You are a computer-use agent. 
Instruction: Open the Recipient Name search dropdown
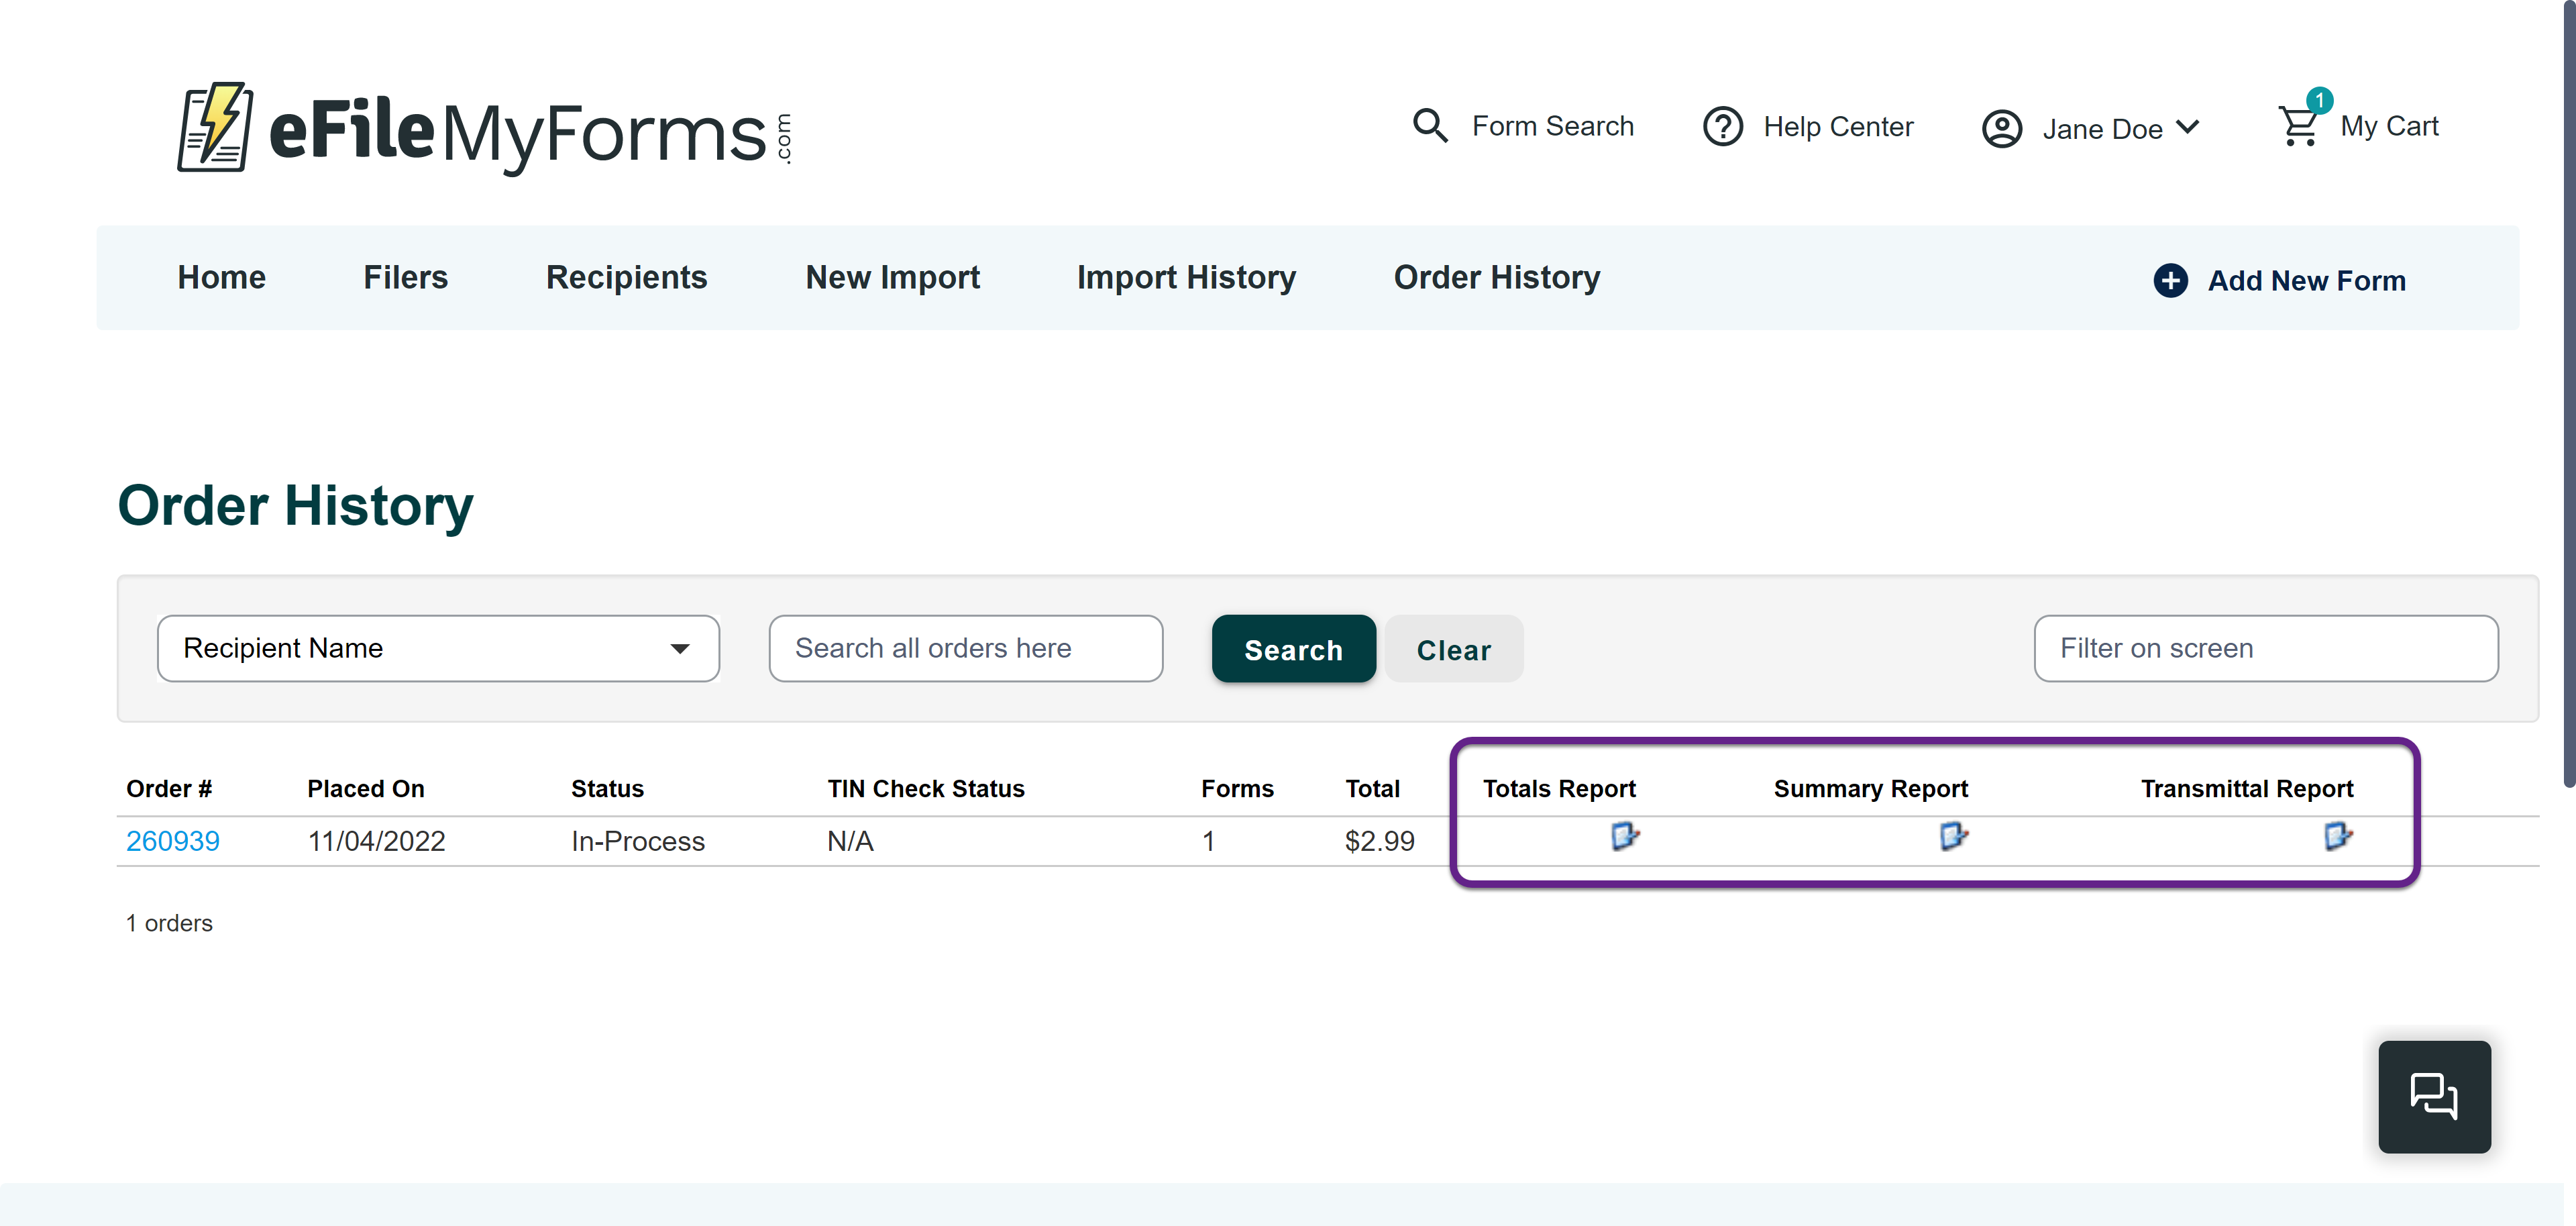(x=438, y=648)
